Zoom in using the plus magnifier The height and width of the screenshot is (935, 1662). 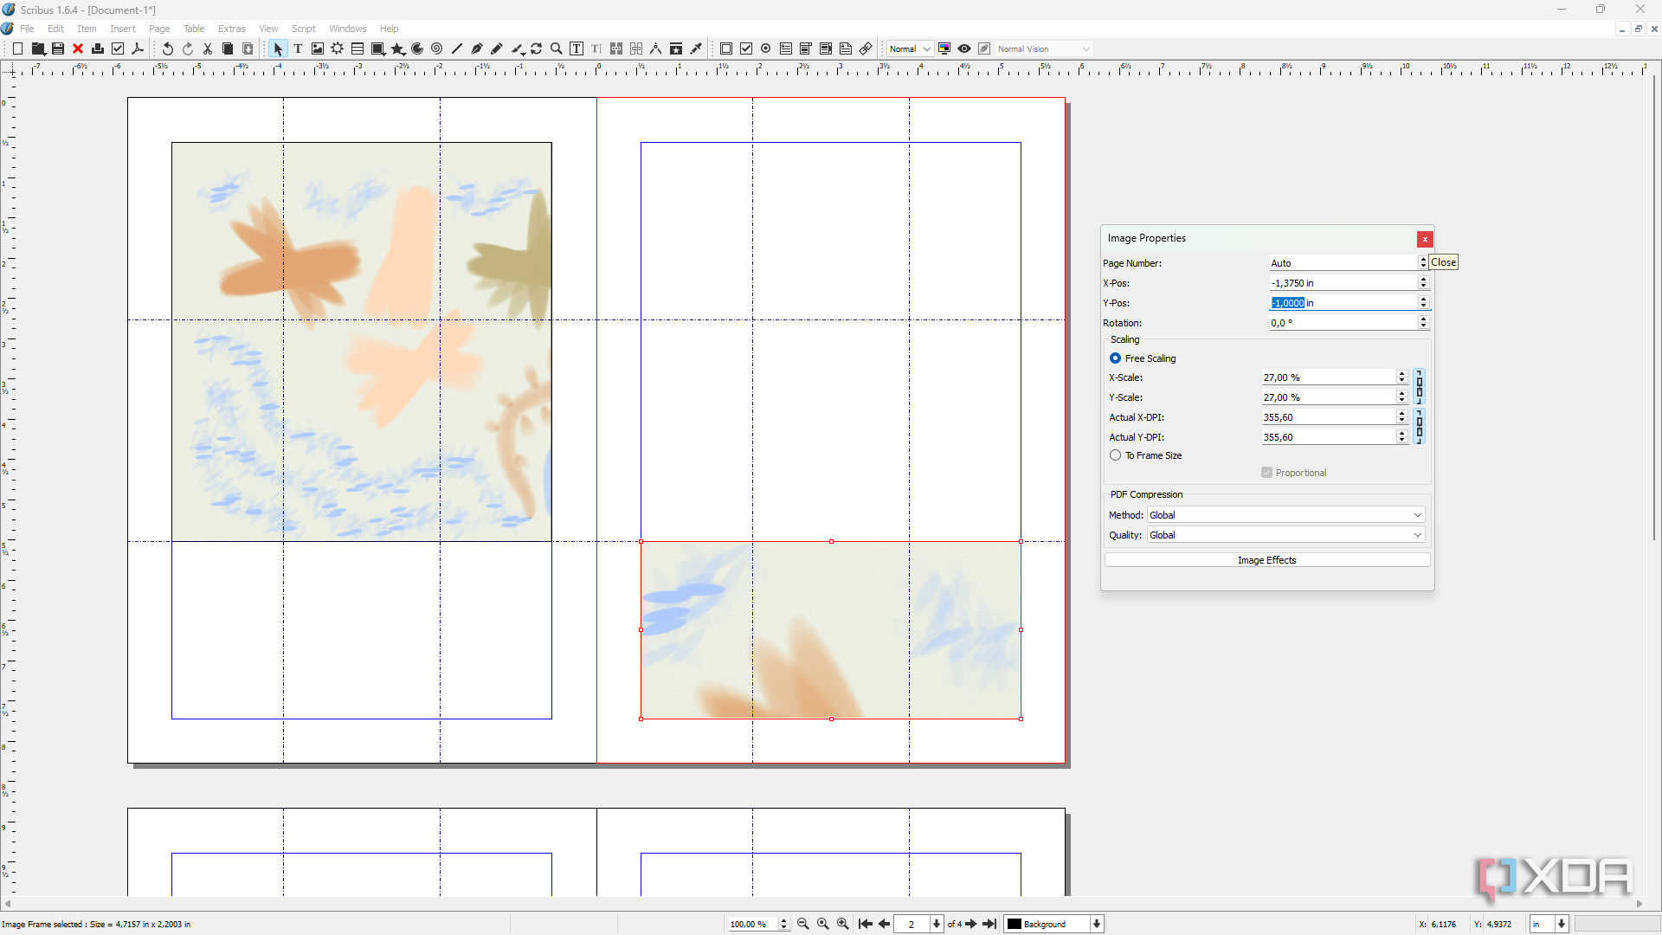pyautogui.click(x=843, y=924)
